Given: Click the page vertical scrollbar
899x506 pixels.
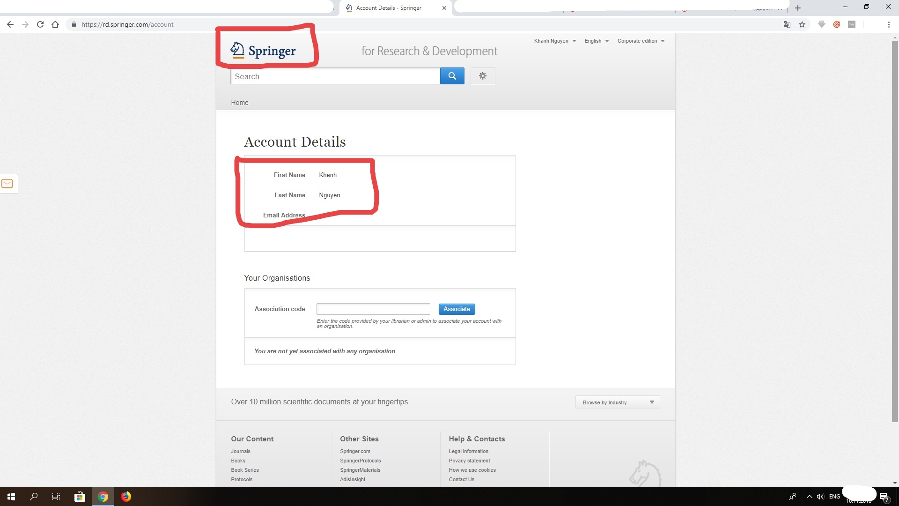Looking at the screenshot, I should (895, 234).
